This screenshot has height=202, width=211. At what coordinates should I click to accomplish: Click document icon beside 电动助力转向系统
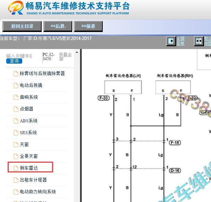coord(16,192)
